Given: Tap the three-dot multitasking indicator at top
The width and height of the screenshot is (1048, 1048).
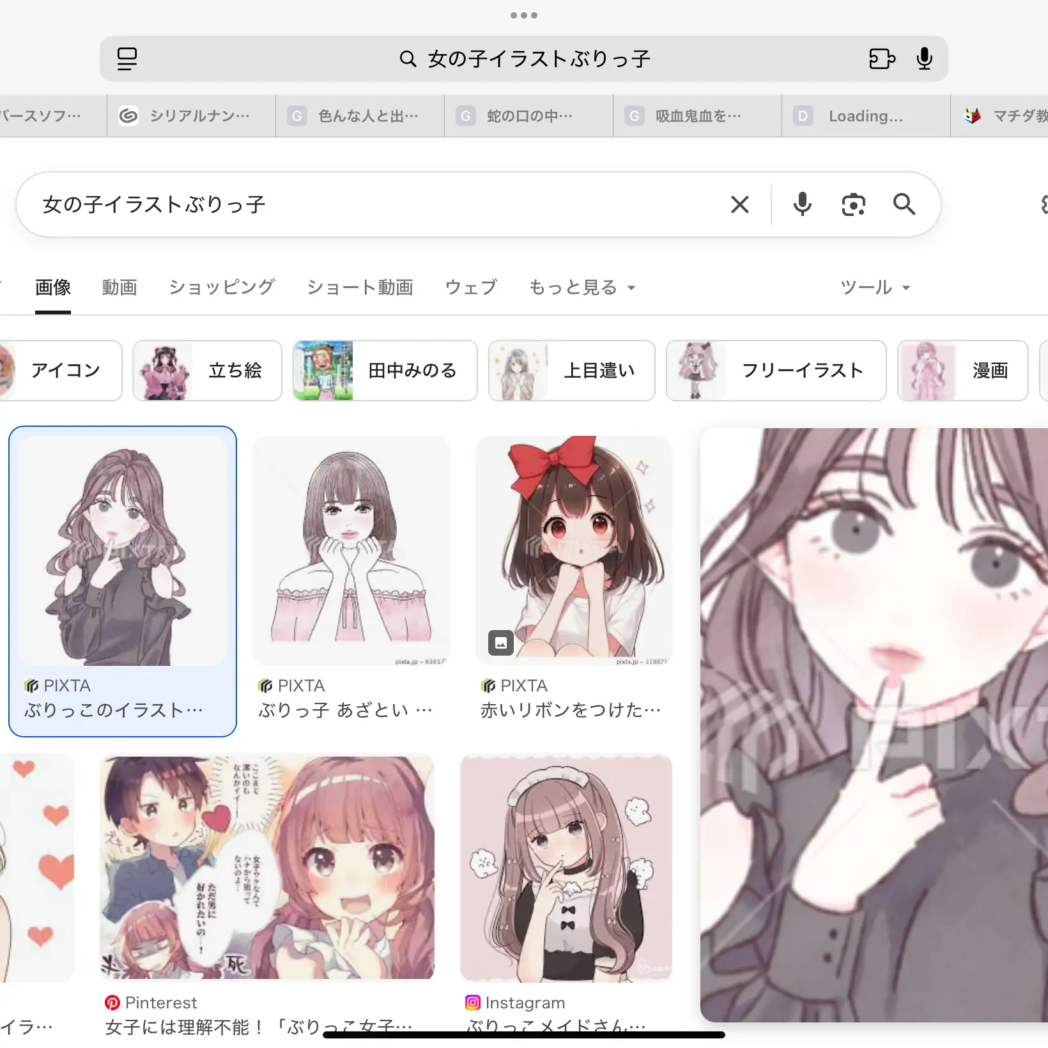Looking at the screenshot, I should (x=523, y=15).
